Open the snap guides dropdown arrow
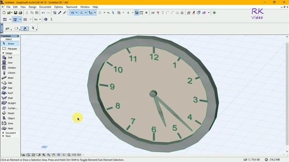This screenshot has height=162, width=289. [x=85, y=13]
